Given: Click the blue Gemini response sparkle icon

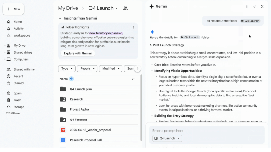Looking at the screenshot, I should pos(152,32).
